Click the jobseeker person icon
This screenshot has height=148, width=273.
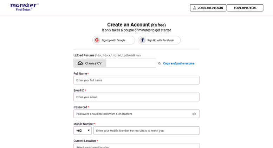pyautogui.click(x=195, y=8)
